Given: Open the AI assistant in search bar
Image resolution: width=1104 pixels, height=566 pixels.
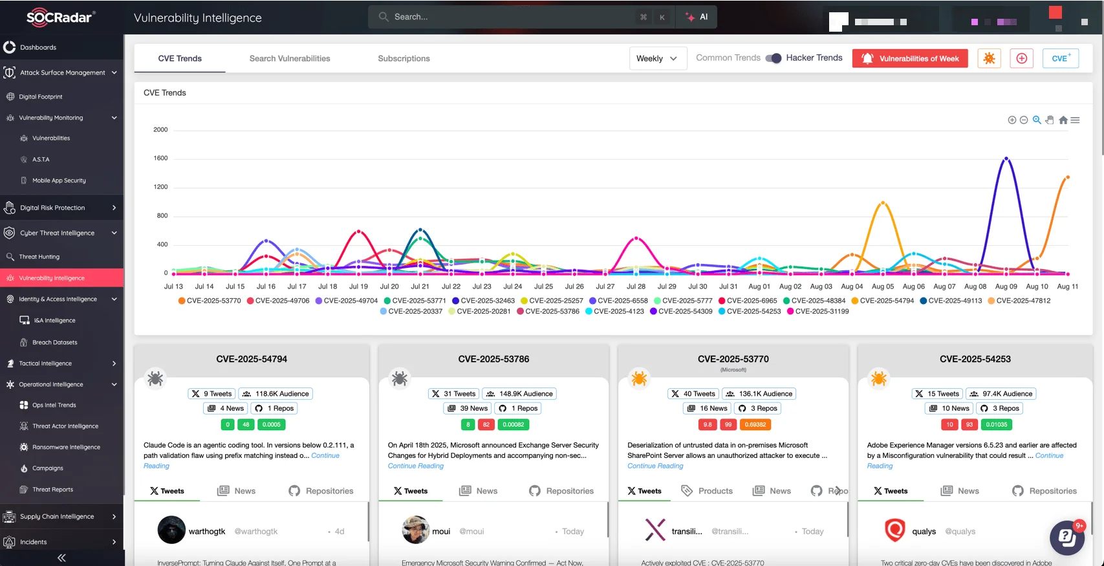Looking at the screenshot, I should point(697,17).
